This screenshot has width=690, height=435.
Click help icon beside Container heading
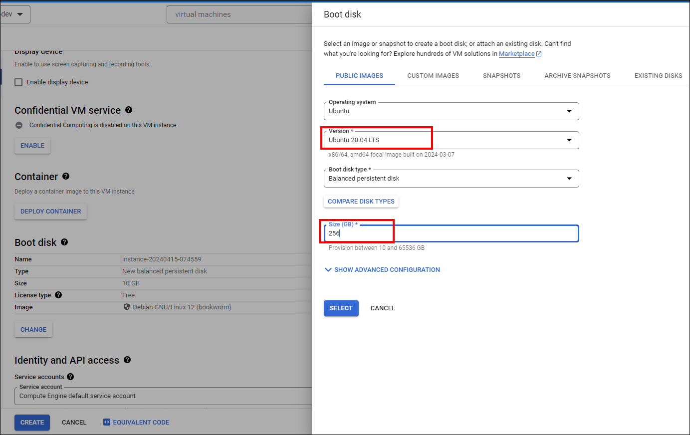[x=66, y=176]
